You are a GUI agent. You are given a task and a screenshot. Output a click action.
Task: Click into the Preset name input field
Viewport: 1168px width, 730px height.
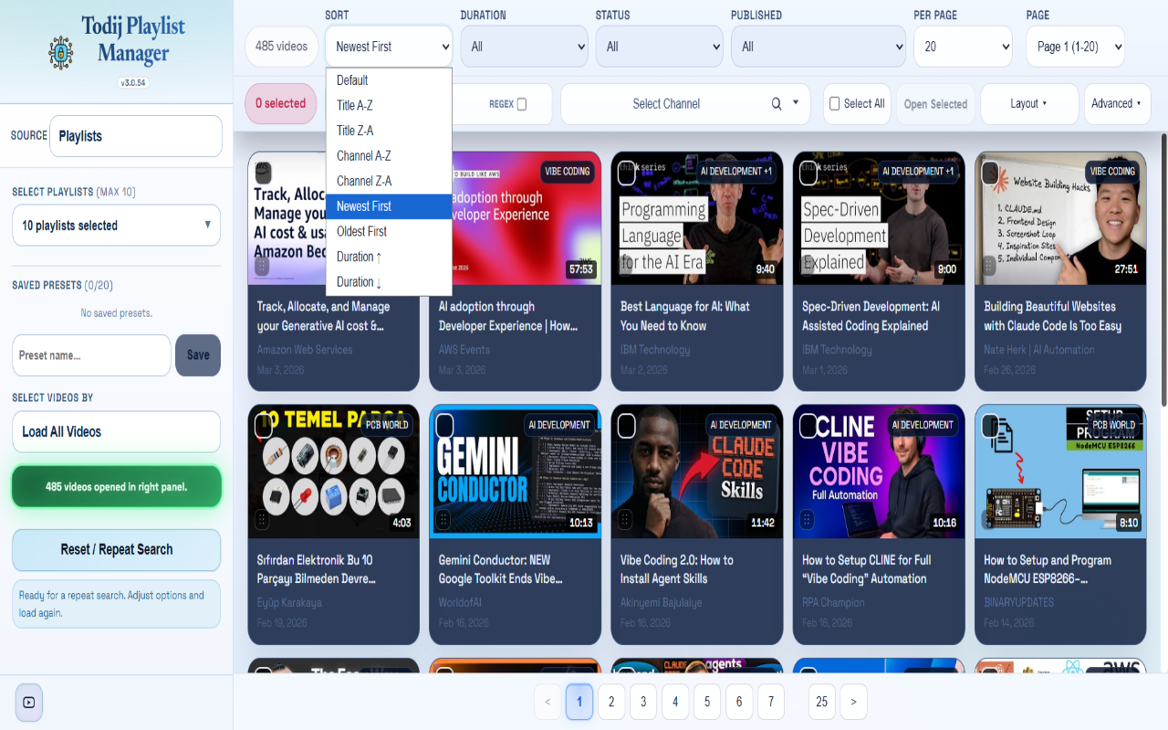[x=91, y=355]
